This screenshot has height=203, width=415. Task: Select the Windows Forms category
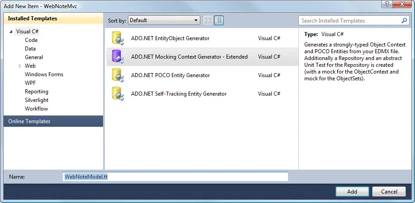44,74
